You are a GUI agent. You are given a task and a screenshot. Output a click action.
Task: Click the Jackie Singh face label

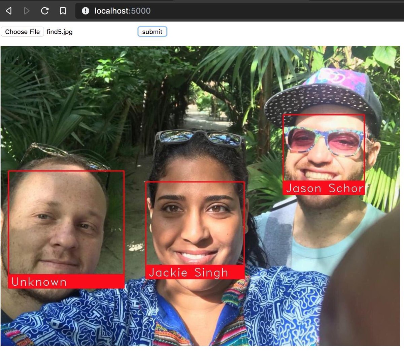click(x=195, y=272)
